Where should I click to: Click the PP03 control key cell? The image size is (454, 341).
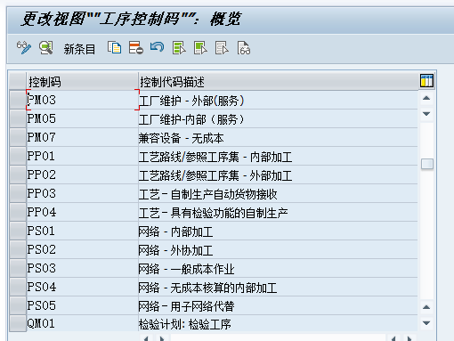83,193
